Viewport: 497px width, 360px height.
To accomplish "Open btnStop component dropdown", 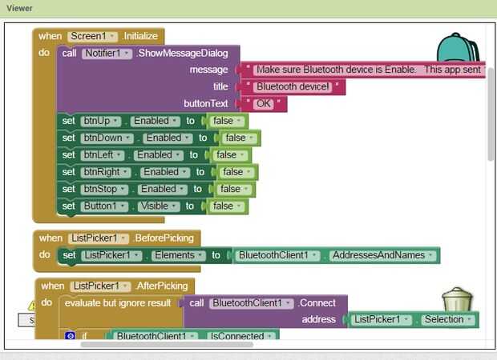I will point(104,190).
